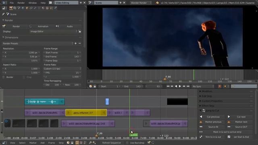This screenshot has width=258, height=145.
Task: Open the sequencer Strip menu
Action: (x=61, y=143)
